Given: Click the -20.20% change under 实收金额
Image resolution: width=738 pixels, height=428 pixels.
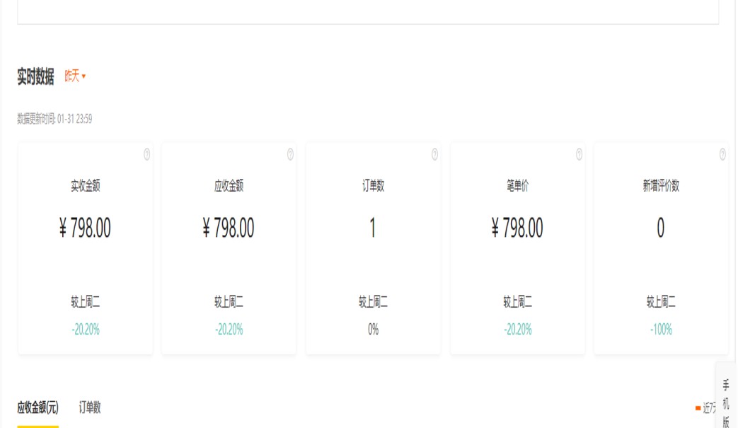Looking at the screenshot, I should tap(85, 330).
